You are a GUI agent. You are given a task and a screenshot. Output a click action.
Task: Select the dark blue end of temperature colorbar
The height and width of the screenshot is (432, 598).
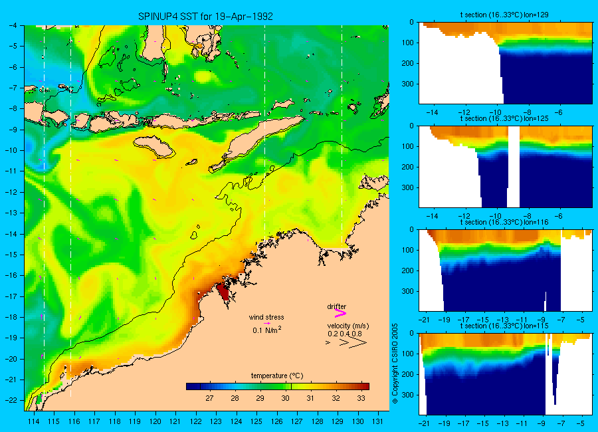click(x=193, y=387)
